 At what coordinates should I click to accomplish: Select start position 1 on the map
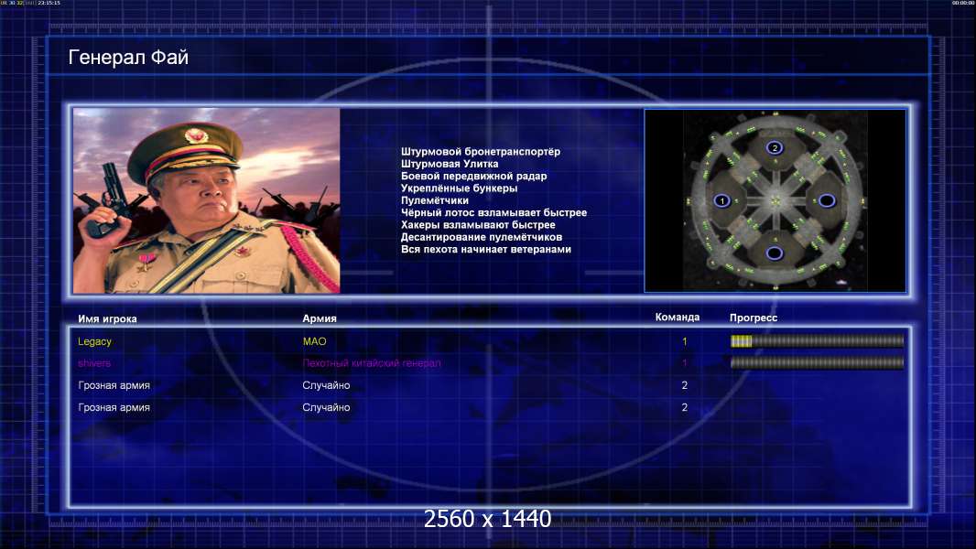(x=722, y=200)
